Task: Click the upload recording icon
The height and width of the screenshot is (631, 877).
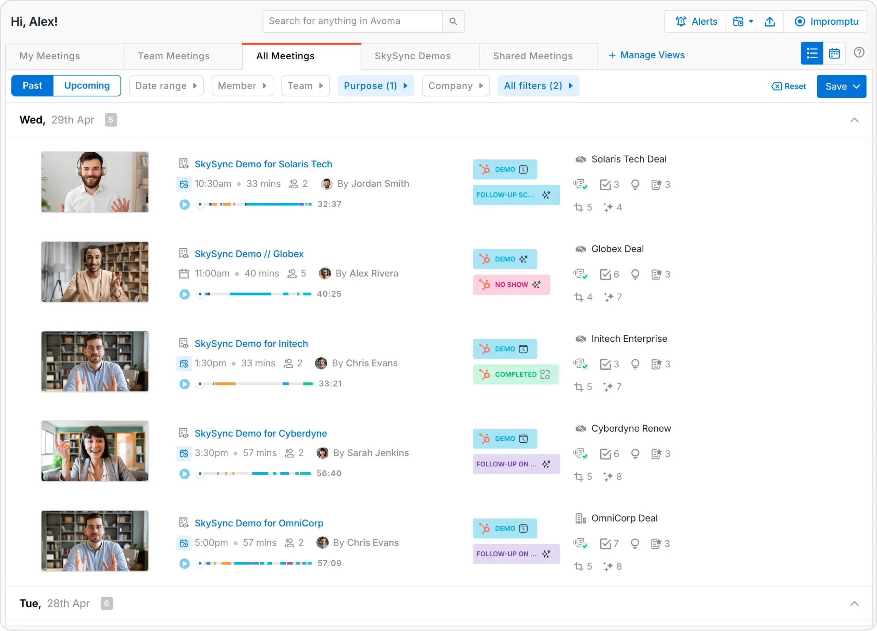Action: [769, 21]
